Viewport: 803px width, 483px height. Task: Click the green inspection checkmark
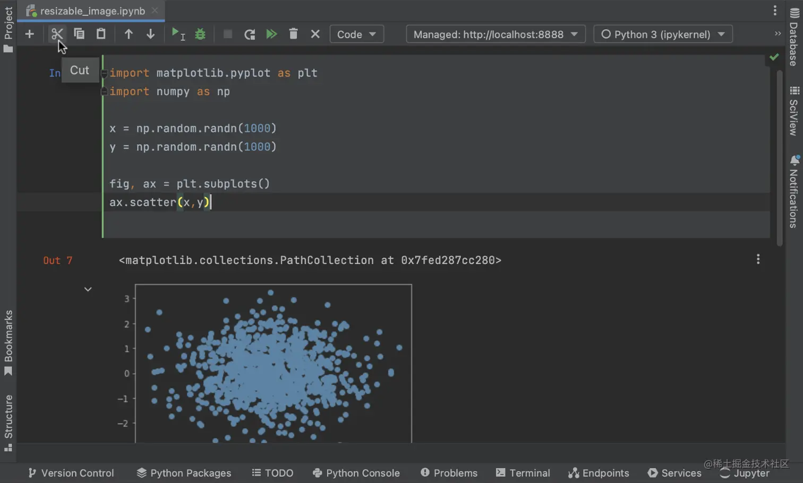[x=774, y=57]
